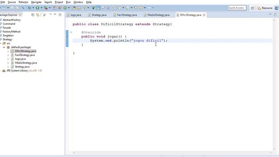Toggle the breadcrumb toolbar button
This screenshot has width=279, height=157.
(93, 8)
